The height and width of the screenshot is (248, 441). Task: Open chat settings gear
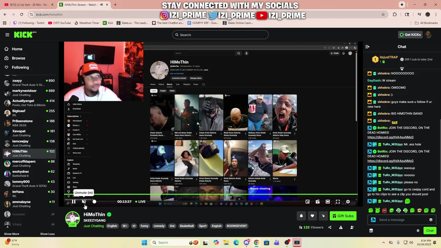coord(418,231)
